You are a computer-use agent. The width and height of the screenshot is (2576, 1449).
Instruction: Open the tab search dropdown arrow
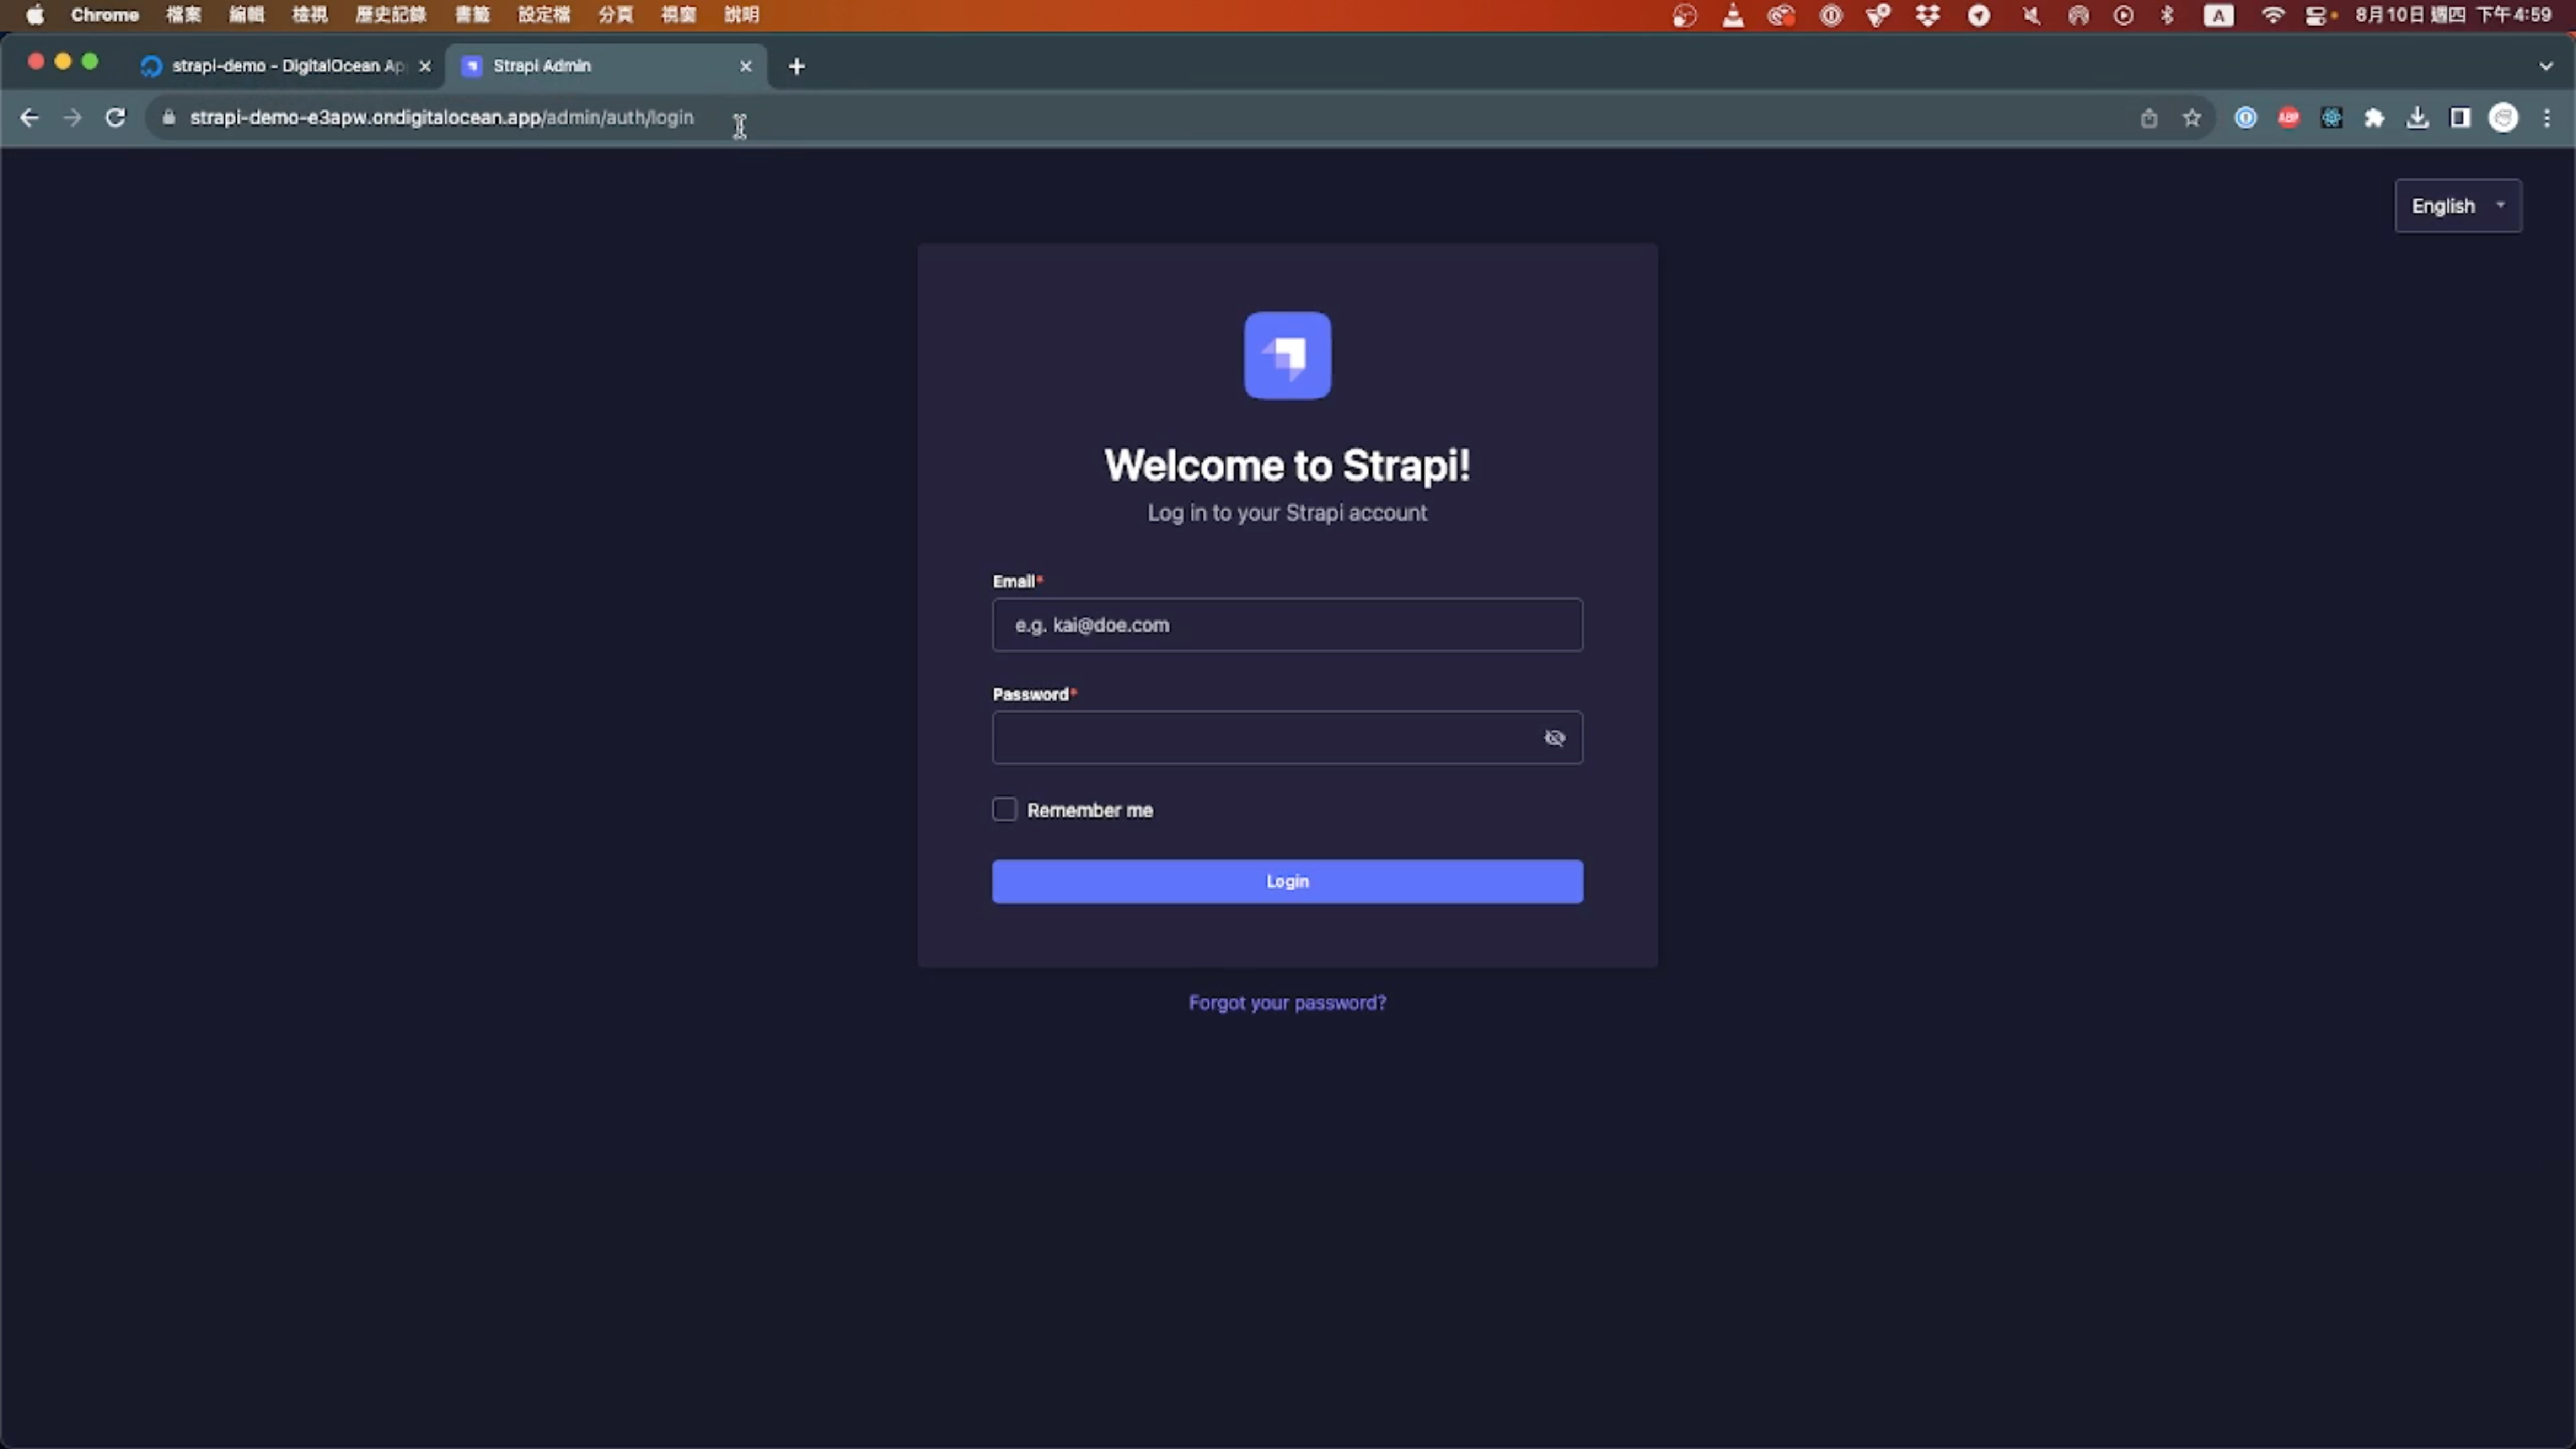point(2545,66)
